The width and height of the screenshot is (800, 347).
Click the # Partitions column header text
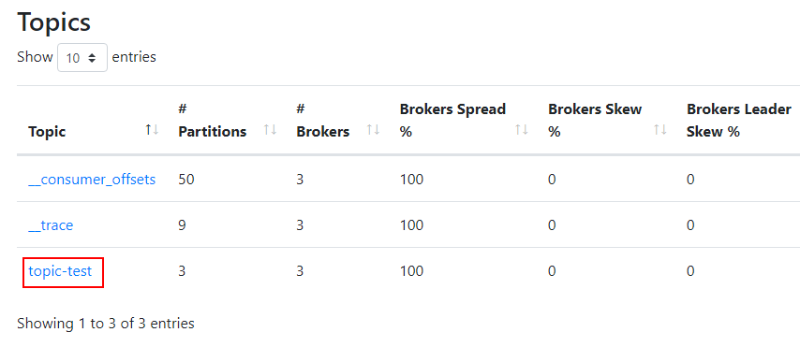[213, 121]
